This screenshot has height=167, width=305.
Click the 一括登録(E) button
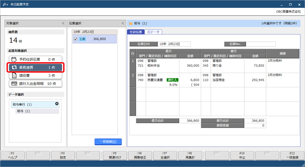tap(108, 142)
